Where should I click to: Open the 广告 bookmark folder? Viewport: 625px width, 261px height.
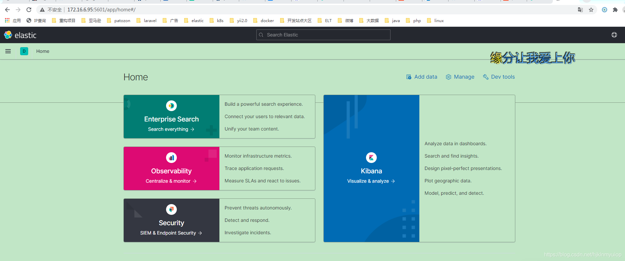[170, 20]
